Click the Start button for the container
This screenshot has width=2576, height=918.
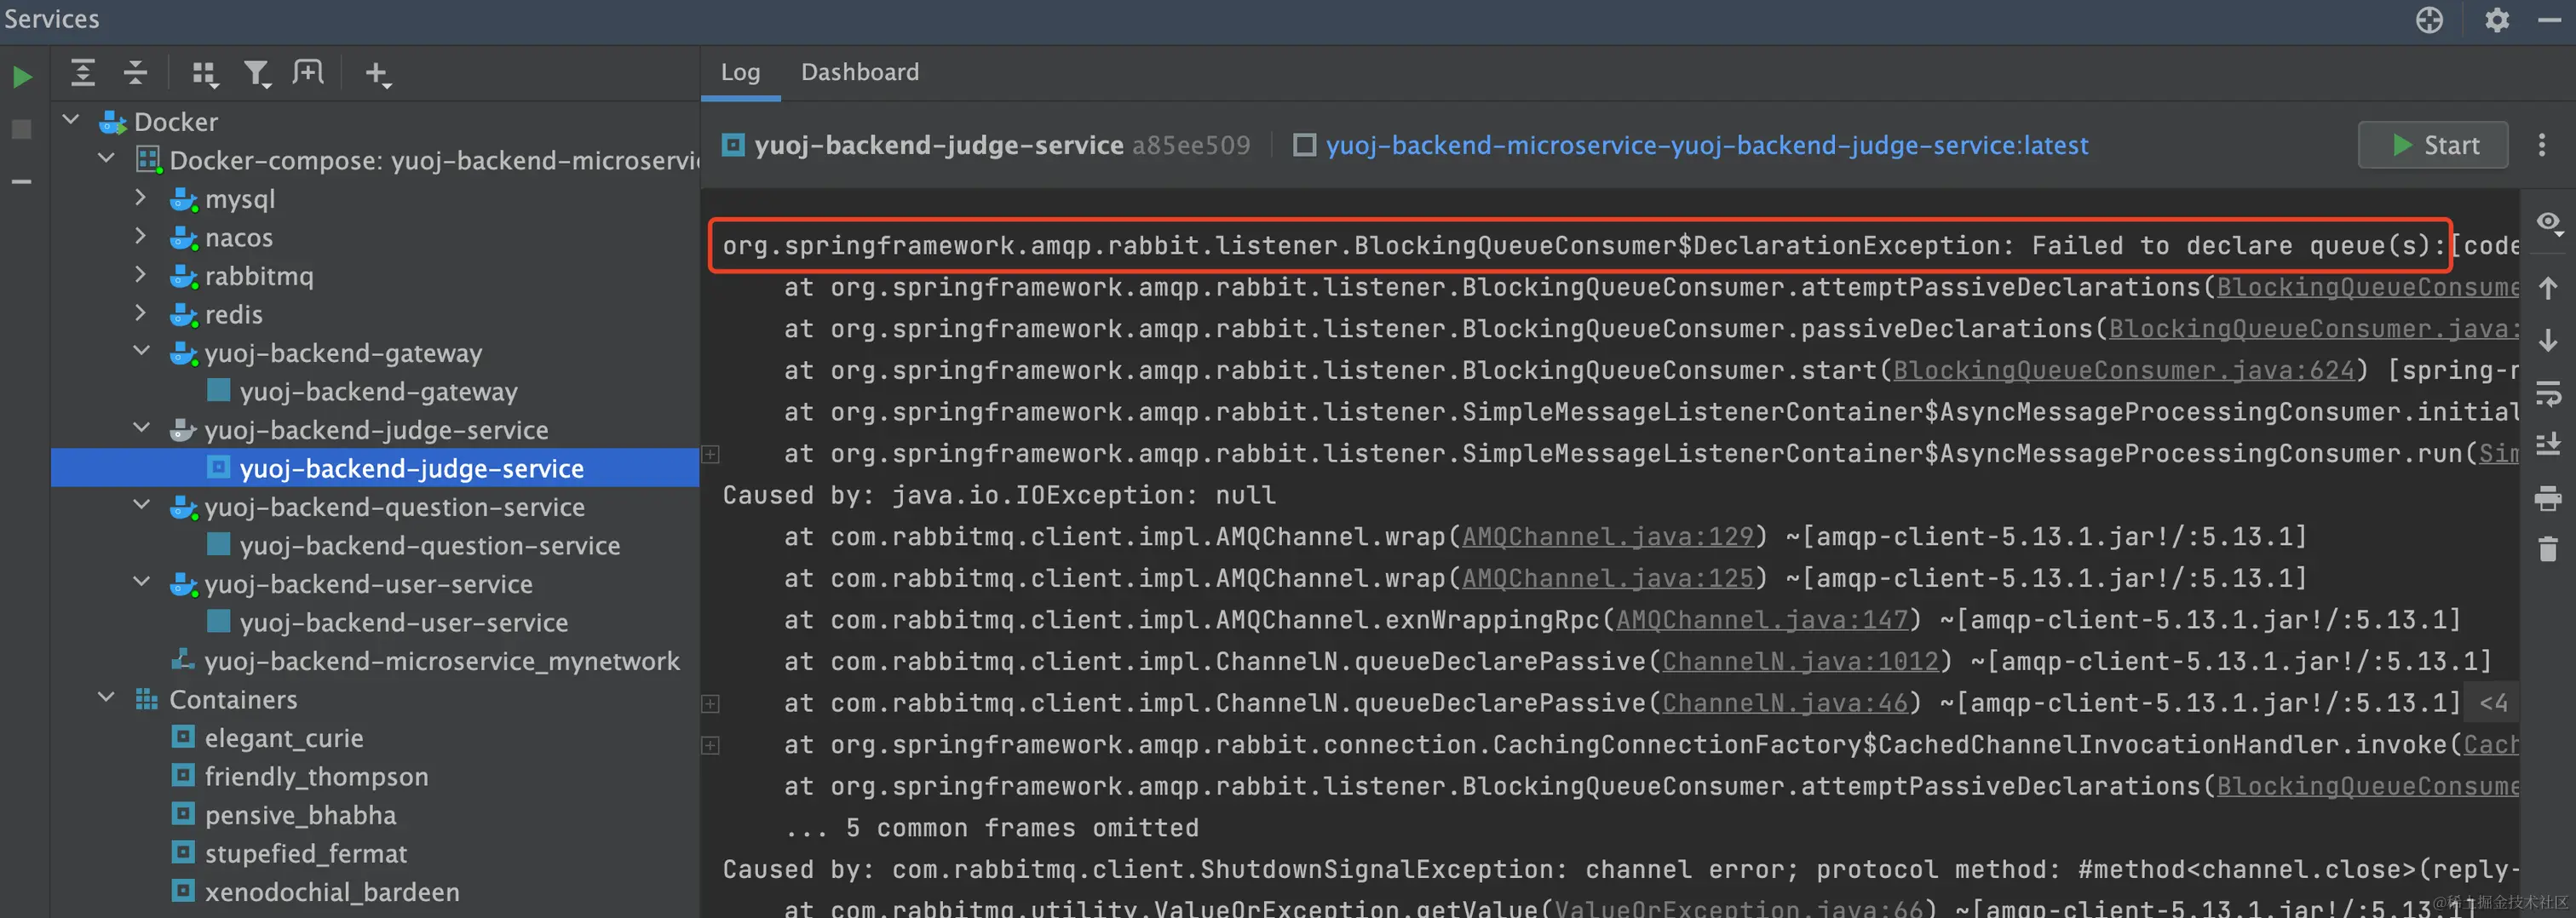(2433, 145)
